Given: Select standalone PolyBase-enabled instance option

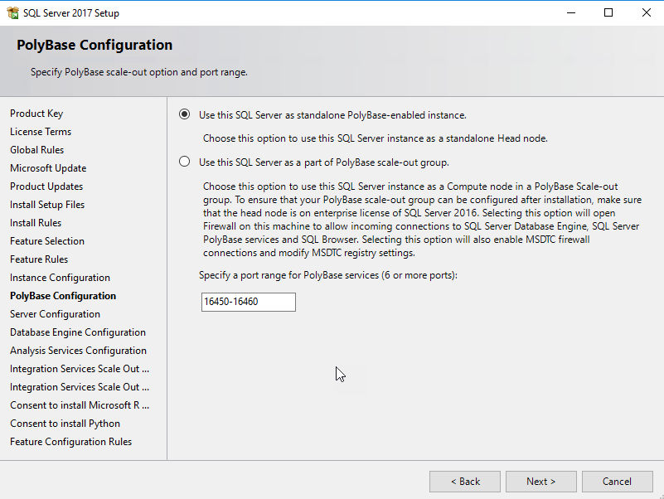Looking at the screenshot, I should click(x=184, y=115).
